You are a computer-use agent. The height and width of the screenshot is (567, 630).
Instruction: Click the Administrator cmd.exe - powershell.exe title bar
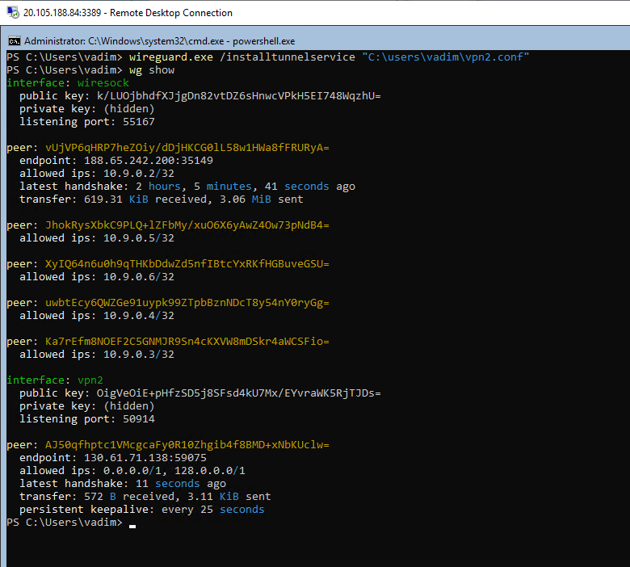(x=315, y=41)
